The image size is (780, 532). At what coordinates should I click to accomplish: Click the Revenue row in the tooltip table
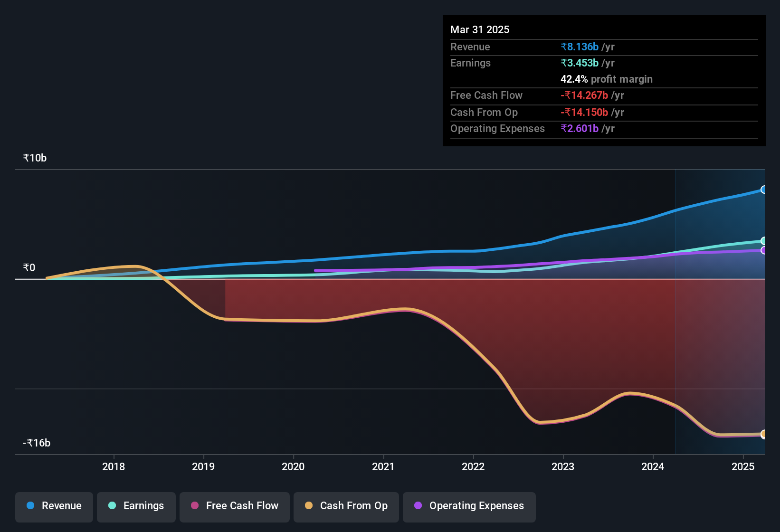(532, 47)
